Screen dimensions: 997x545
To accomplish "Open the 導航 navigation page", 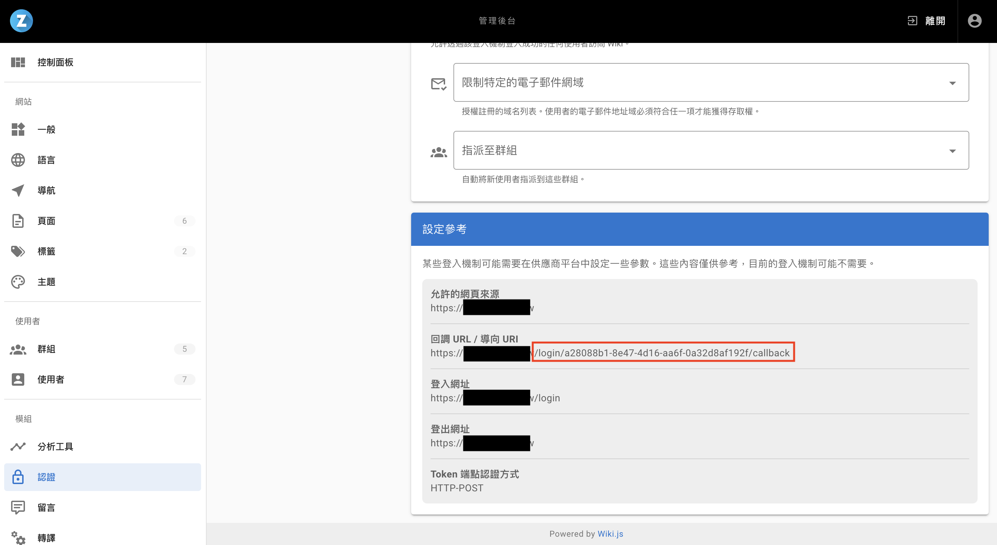I will click(103, 190).
